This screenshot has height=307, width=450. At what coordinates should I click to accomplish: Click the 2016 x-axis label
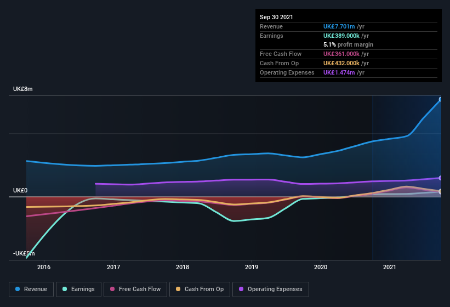point(44,267)
